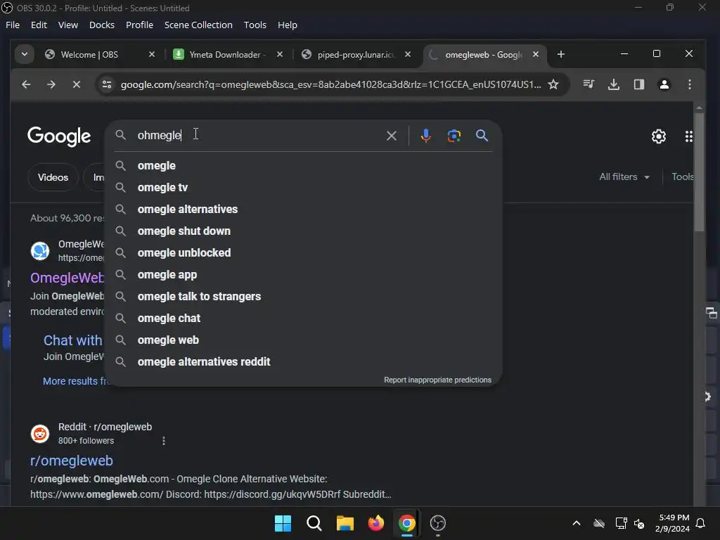Open the notifications bell

tap(700, 523)
